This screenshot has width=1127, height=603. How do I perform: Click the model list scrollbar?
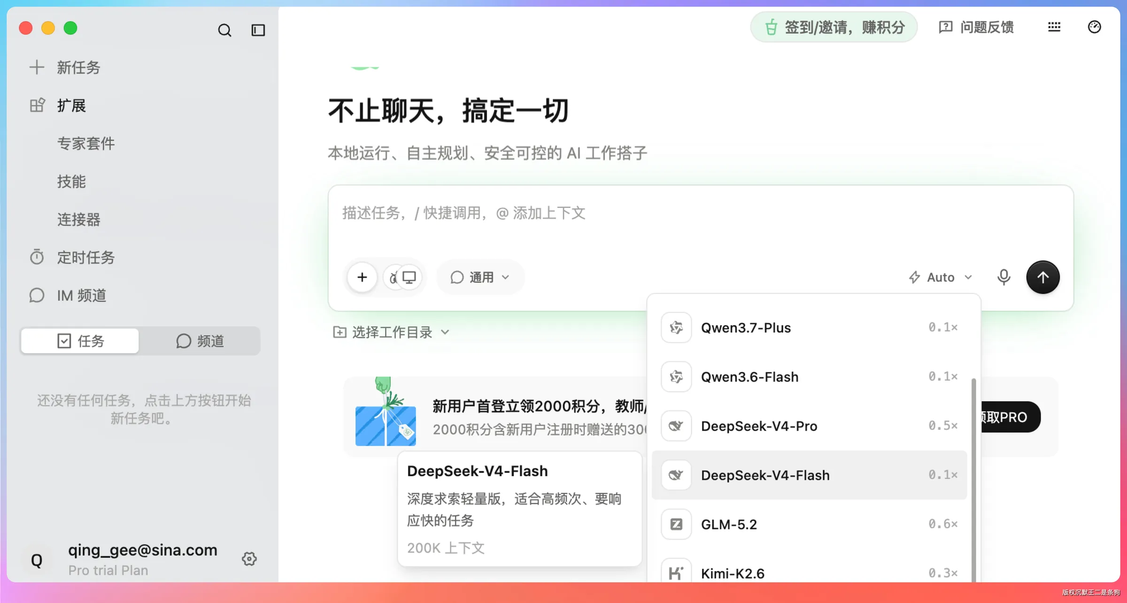(x=973, y=479)
